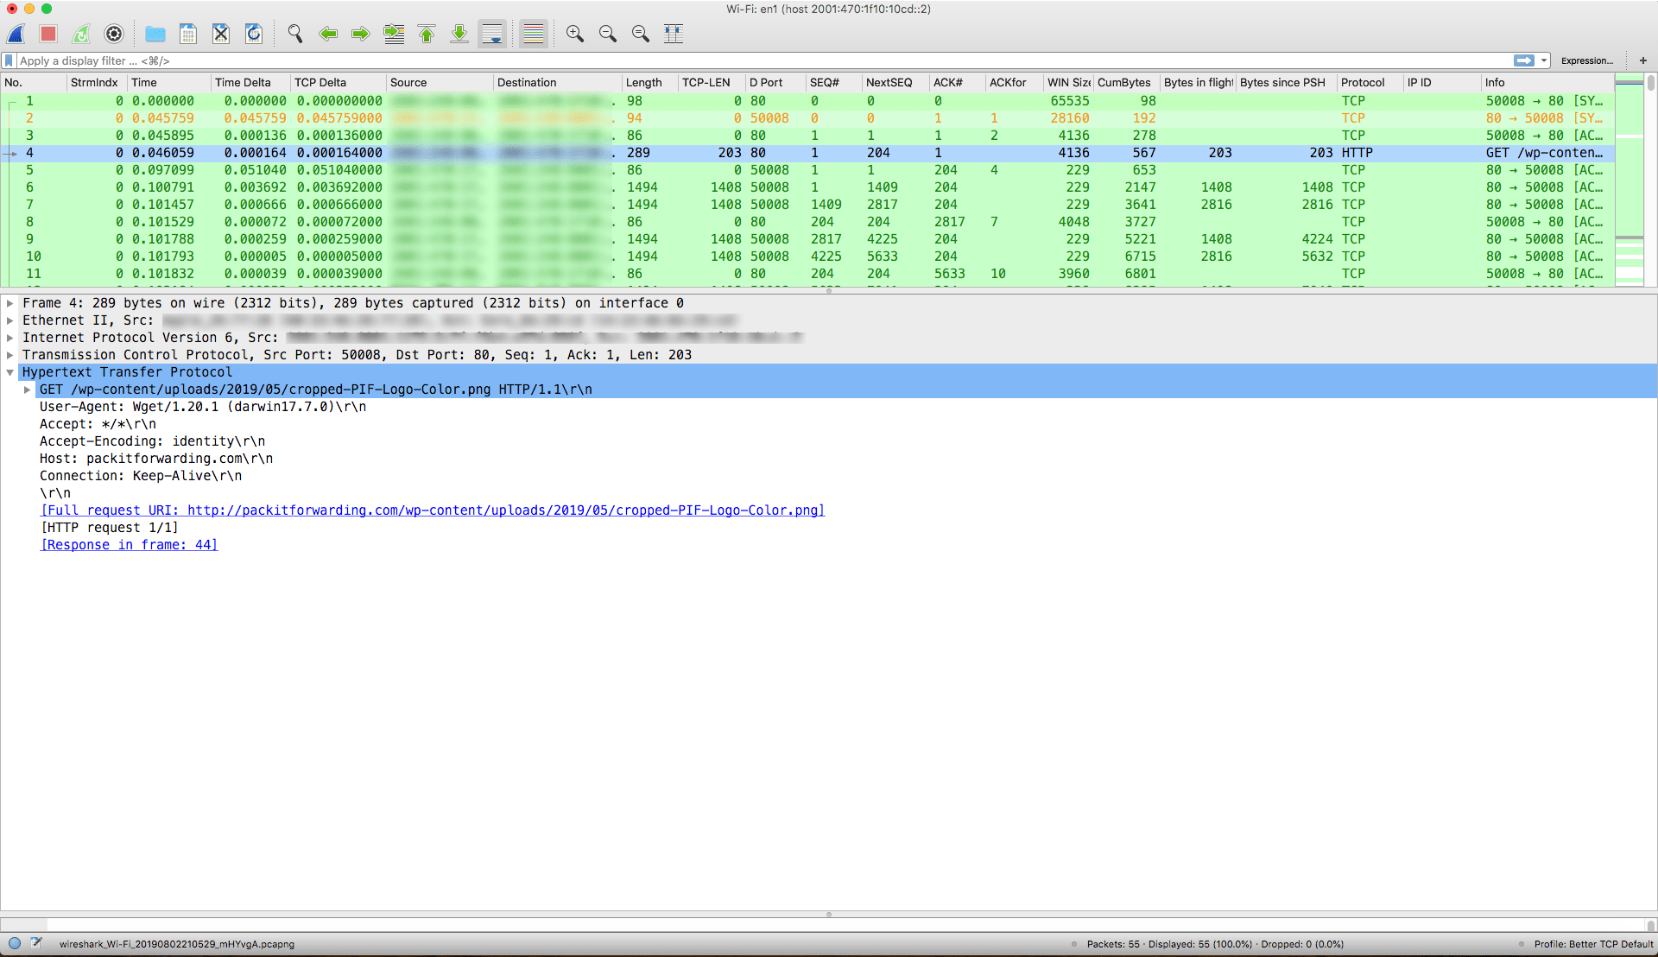
Task: Reset text to normal size
Action: click(x=641, y=34)
